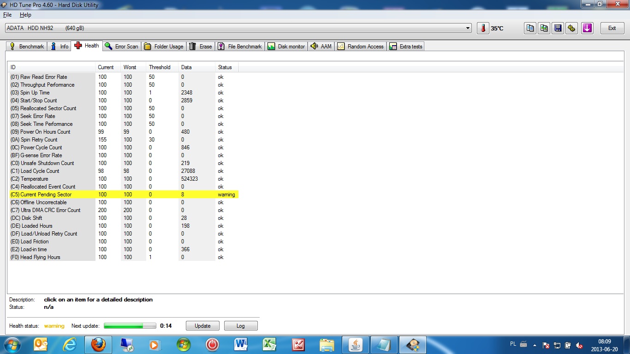630x354 pixels.
Task: Open the Windows Start menu orb
Action: tap(12, 344)
